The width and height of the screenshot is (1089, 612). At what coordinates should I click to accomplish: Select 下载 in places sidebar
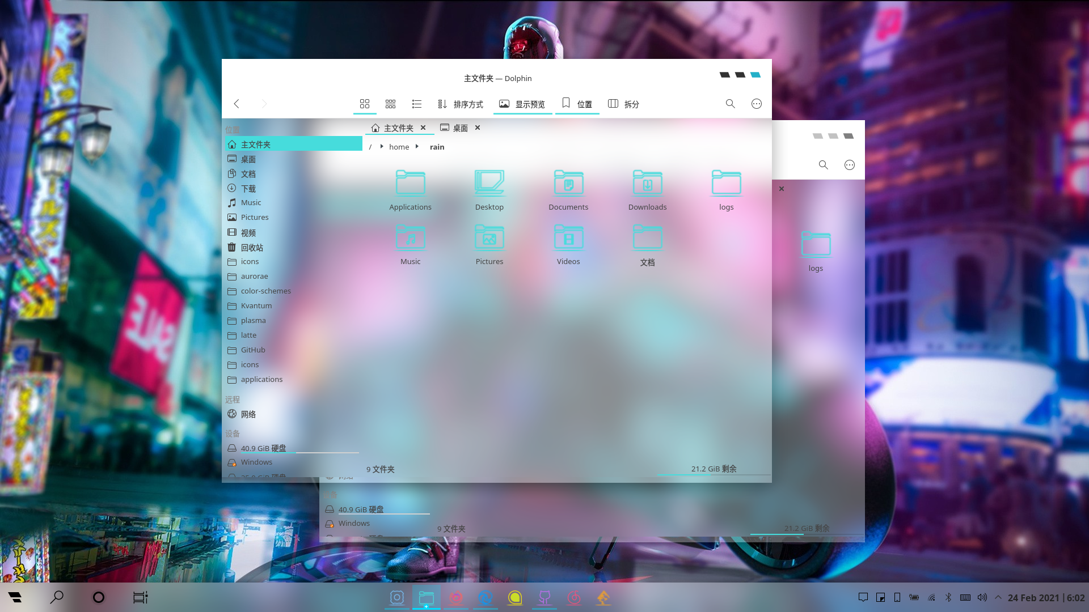tap(294, 189)
